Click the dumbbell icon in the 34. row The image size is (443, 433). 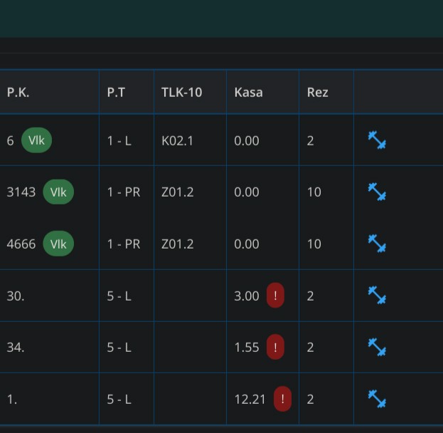[x=377, y=347]
